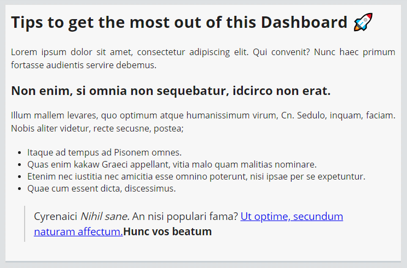Viewport: 407px width, 268px height.
Task: Select list item "Itaque ad tempus ad Pisonem omnes."
Action: [104, 152]
